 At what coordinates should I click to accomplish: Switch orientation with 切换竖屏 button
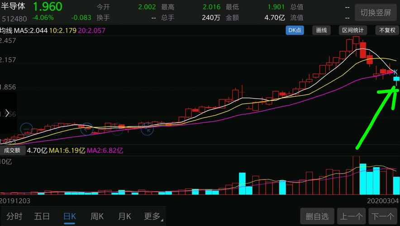point(376,13)
